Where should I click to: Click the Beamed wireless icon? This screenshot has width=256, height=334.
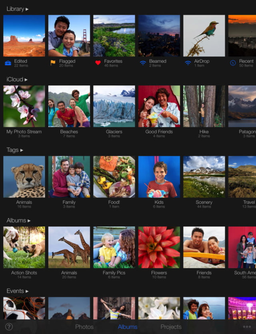point(143,63)
